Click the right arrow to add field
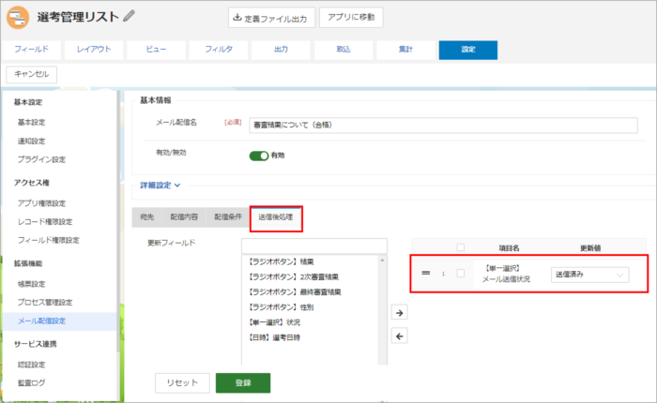 (x=399, y=313)
